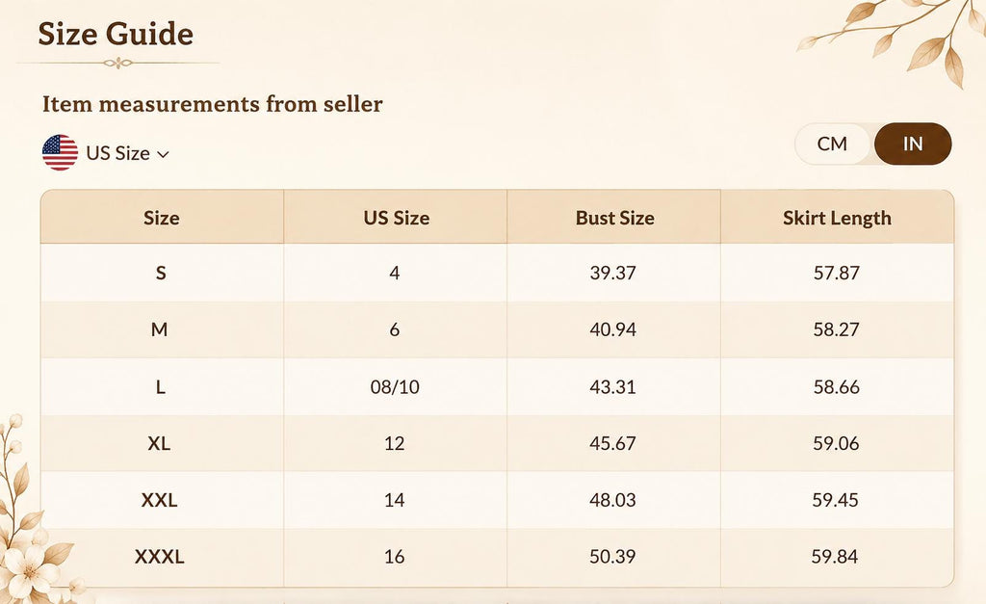Click the US flag icon

point(60,152)
